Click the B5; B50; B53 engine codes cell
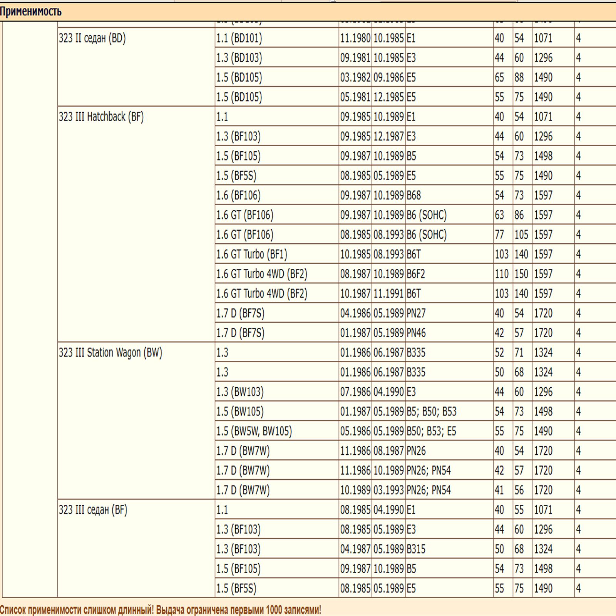Viewport: 616px width, 616px height. [x=432, y=412]
